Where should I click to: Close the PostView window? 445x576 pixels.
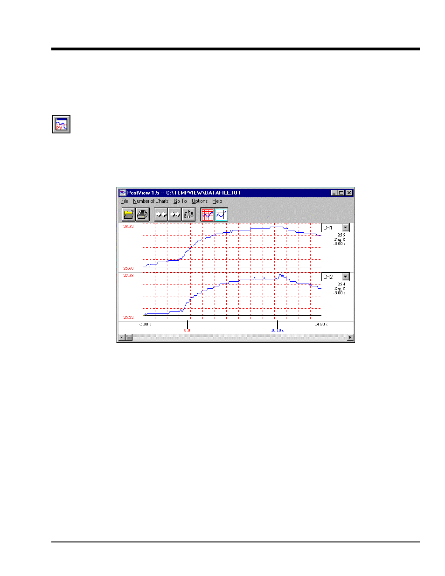click(349, 193)
